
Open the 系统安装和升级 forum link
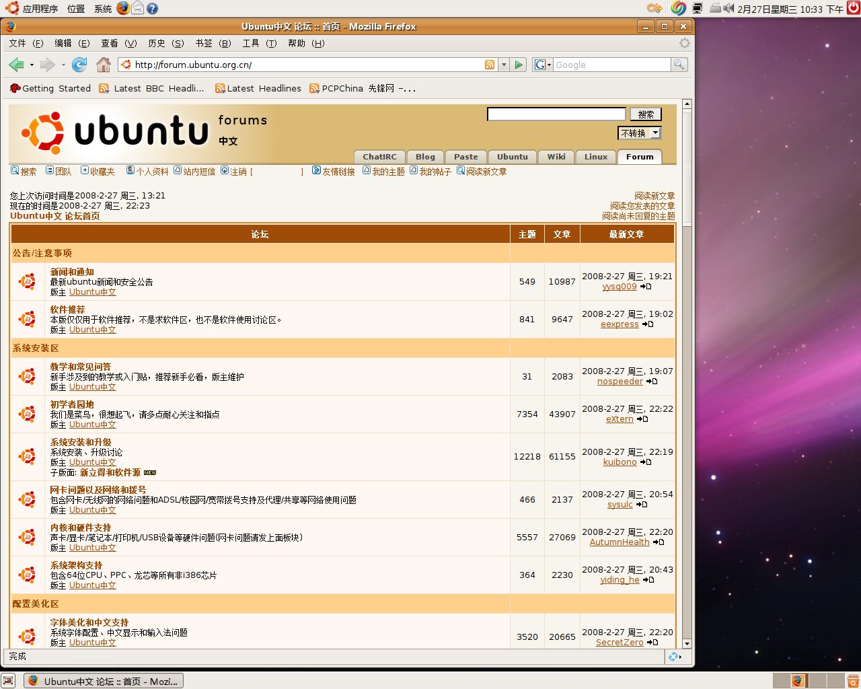81,442
